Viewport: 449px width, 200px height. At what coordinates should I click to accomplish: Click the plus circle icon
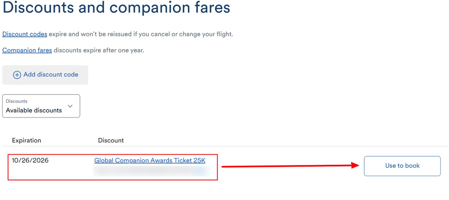click(x=17, y=75)
